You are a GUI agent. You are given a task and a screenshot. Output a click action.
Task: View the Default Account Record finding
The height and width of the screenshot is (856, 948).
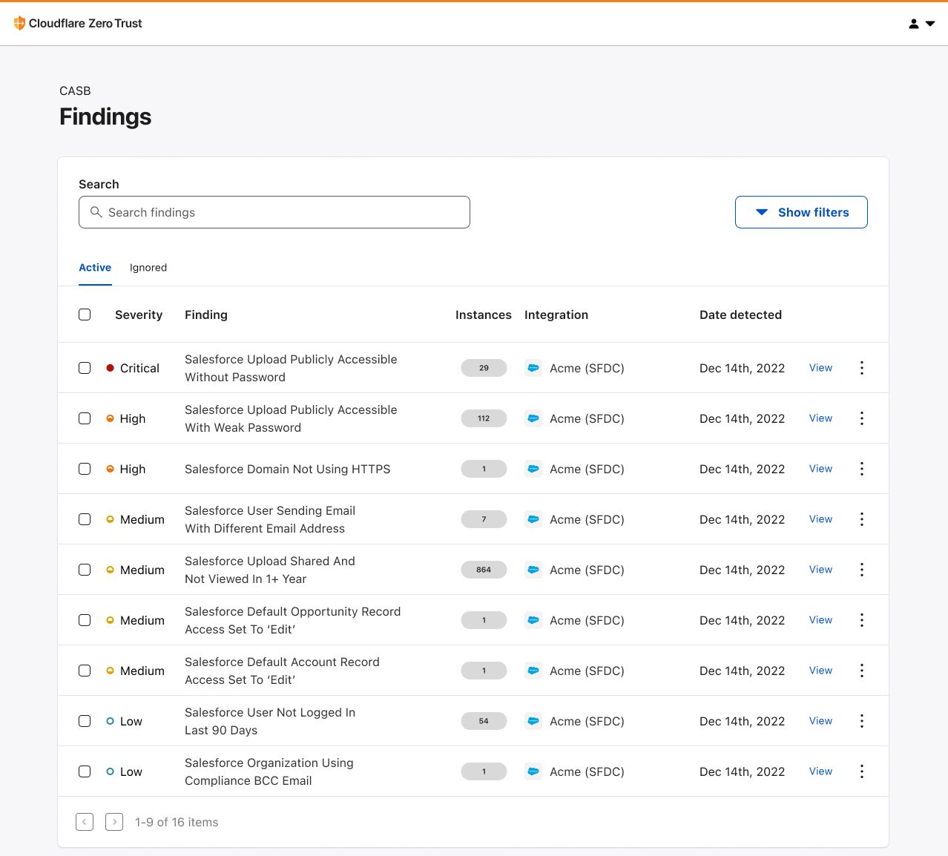click(820, 671)
